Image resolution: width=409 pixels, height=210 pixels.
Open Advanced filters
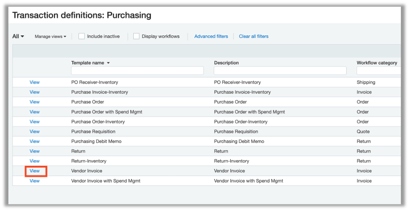(x=211, y=36)
